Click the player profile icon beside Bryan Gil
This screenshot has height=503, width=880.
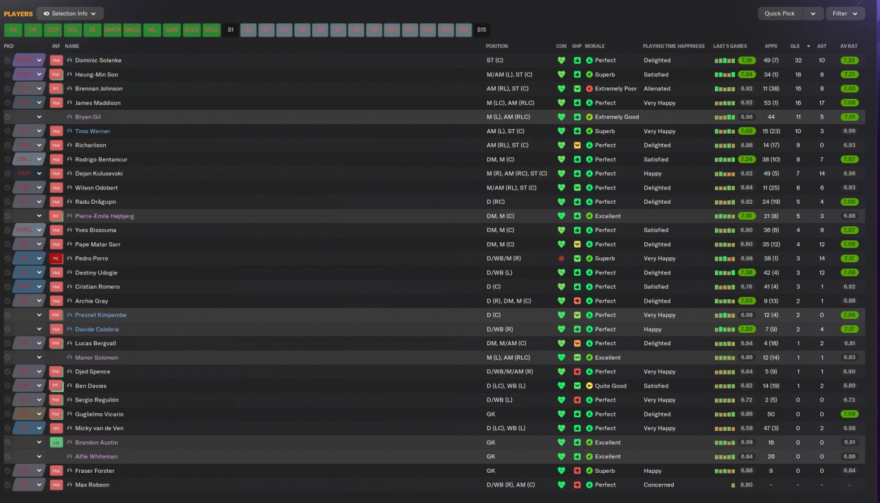69,117
